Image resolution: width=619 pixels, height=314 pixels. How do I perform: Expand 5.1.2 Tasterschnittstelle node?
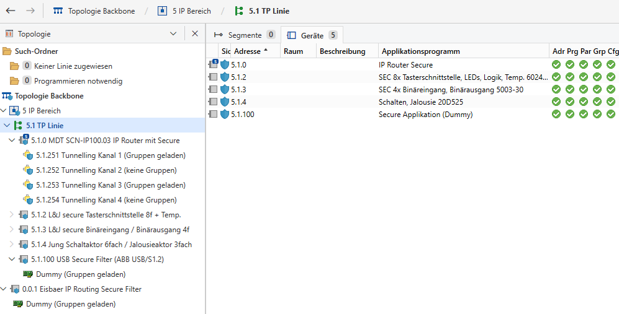point(12,215)
